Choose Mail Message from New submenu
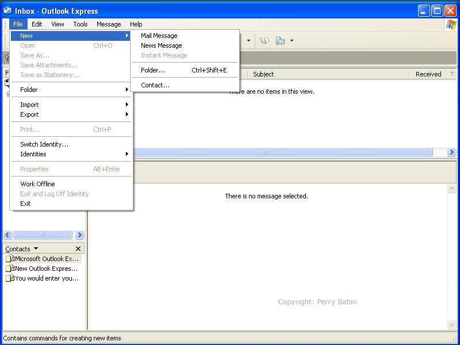 pyautogui.click(x=159, y=36)
